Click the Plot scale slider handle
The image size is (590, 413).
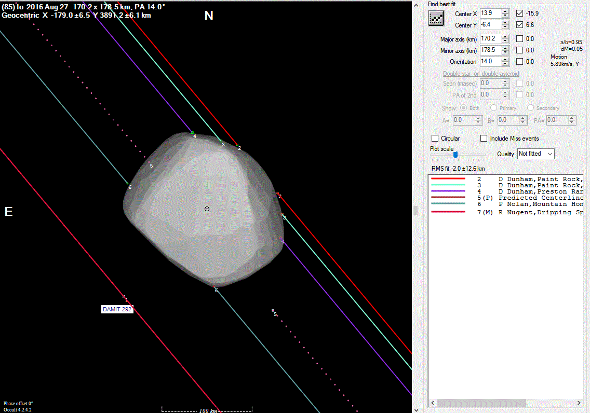(455, 154)
